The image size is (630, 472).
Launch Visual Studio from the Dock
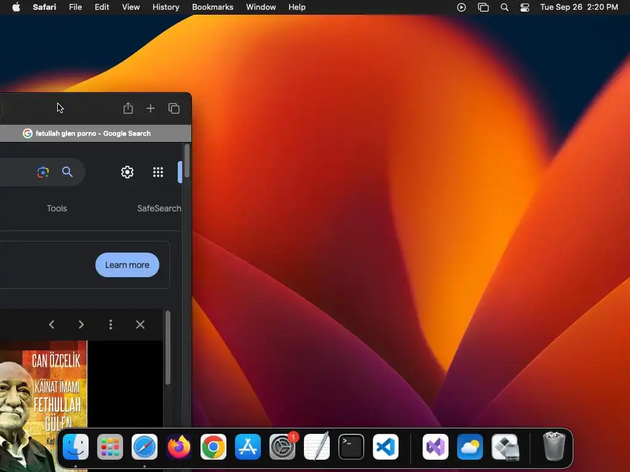436,447
